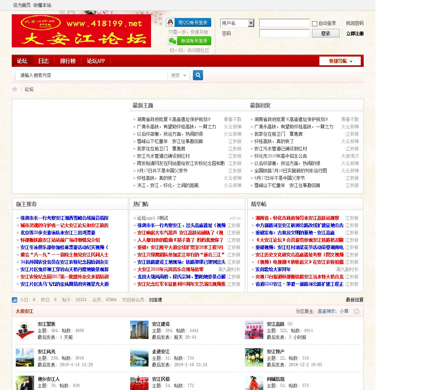This screenshot has height=390, width=440.
Task: Expand the 快捷导航 menu
Action: click(x=340, y=61)
